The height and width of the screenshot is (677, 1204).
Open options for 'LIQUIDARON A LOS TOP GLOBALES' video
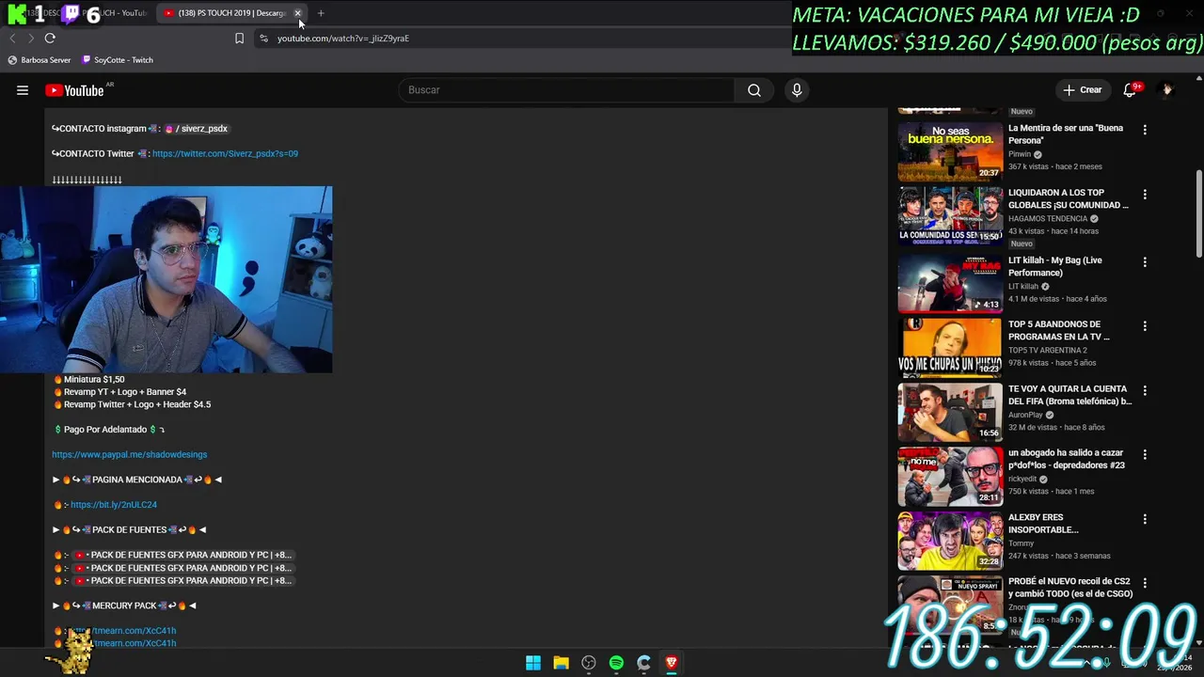[1145, 195]
